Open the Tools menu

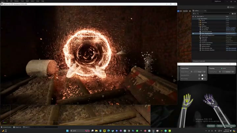point(22,1)
